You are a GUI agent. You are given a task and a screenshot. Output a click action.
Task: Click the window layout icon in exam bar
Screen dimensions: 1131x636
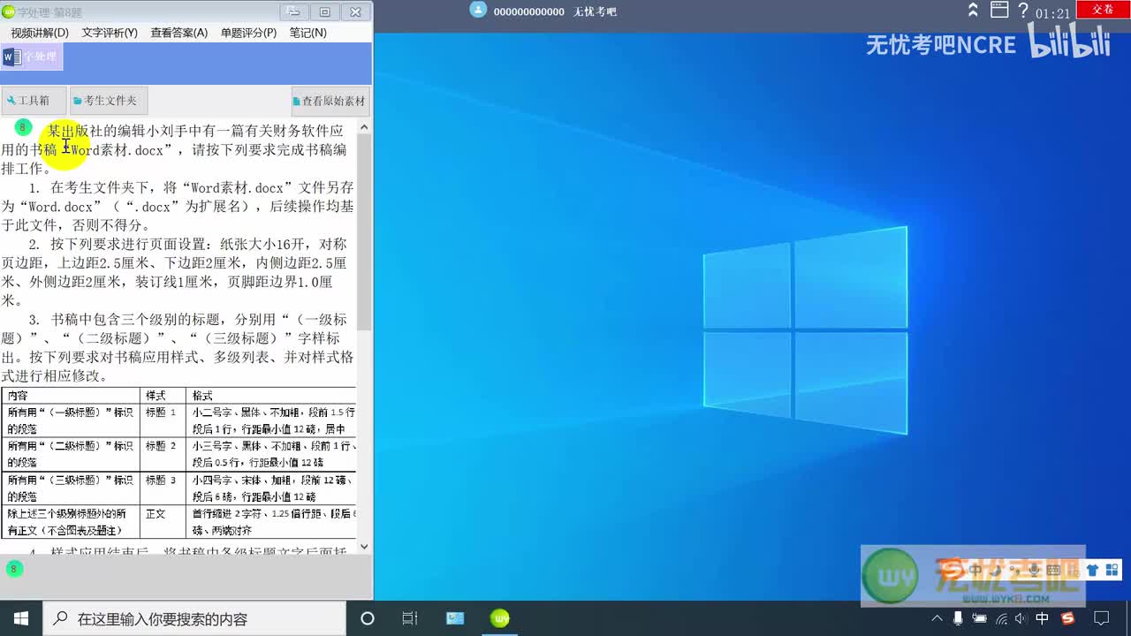click(999, 10)
